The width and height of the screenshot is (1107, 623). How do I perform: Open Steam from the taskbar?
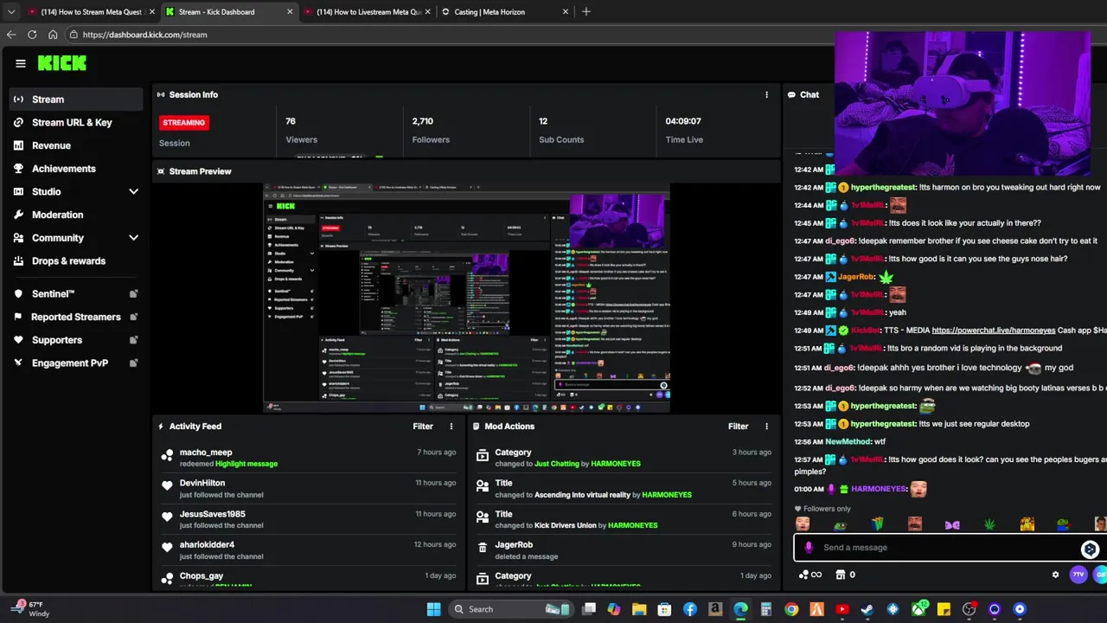pos(867,609)
